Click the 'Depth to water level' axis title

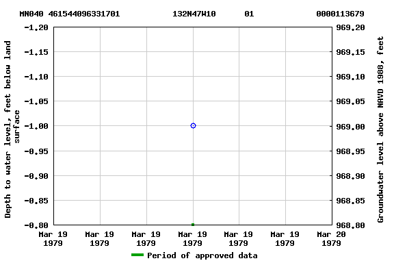pyautogui.click(x=12, y=129)
